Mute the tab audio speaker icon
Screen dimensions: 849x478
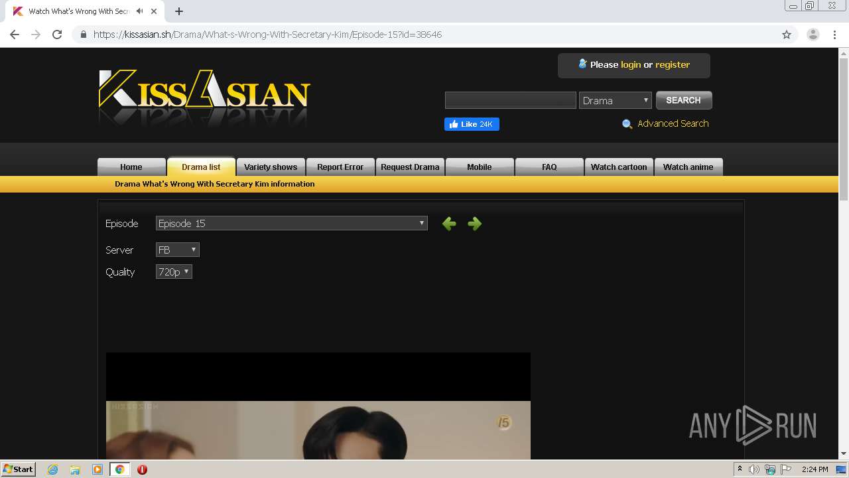(140, 11)
